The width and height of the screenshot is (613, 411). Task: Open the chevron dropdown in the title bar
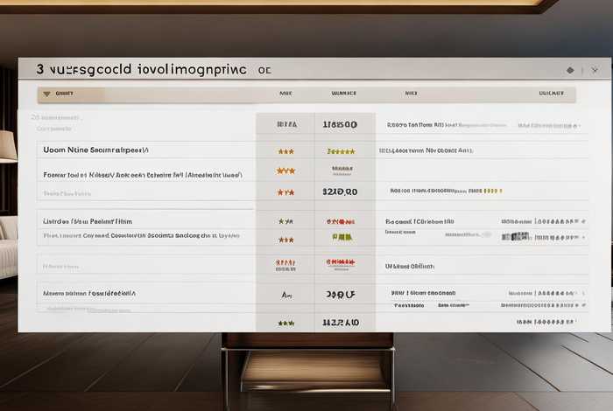595,70
